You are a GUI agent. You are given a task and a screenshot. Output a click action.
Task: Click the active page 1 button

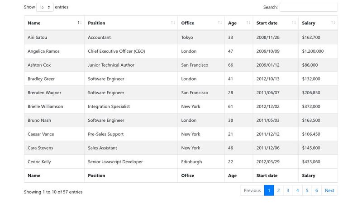click(x=269, y=190)
